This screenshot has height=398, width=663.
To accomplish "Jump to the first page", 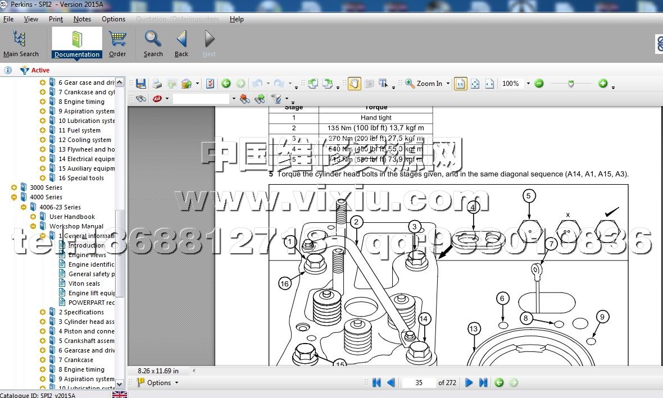I will click(x=376, y=383).
